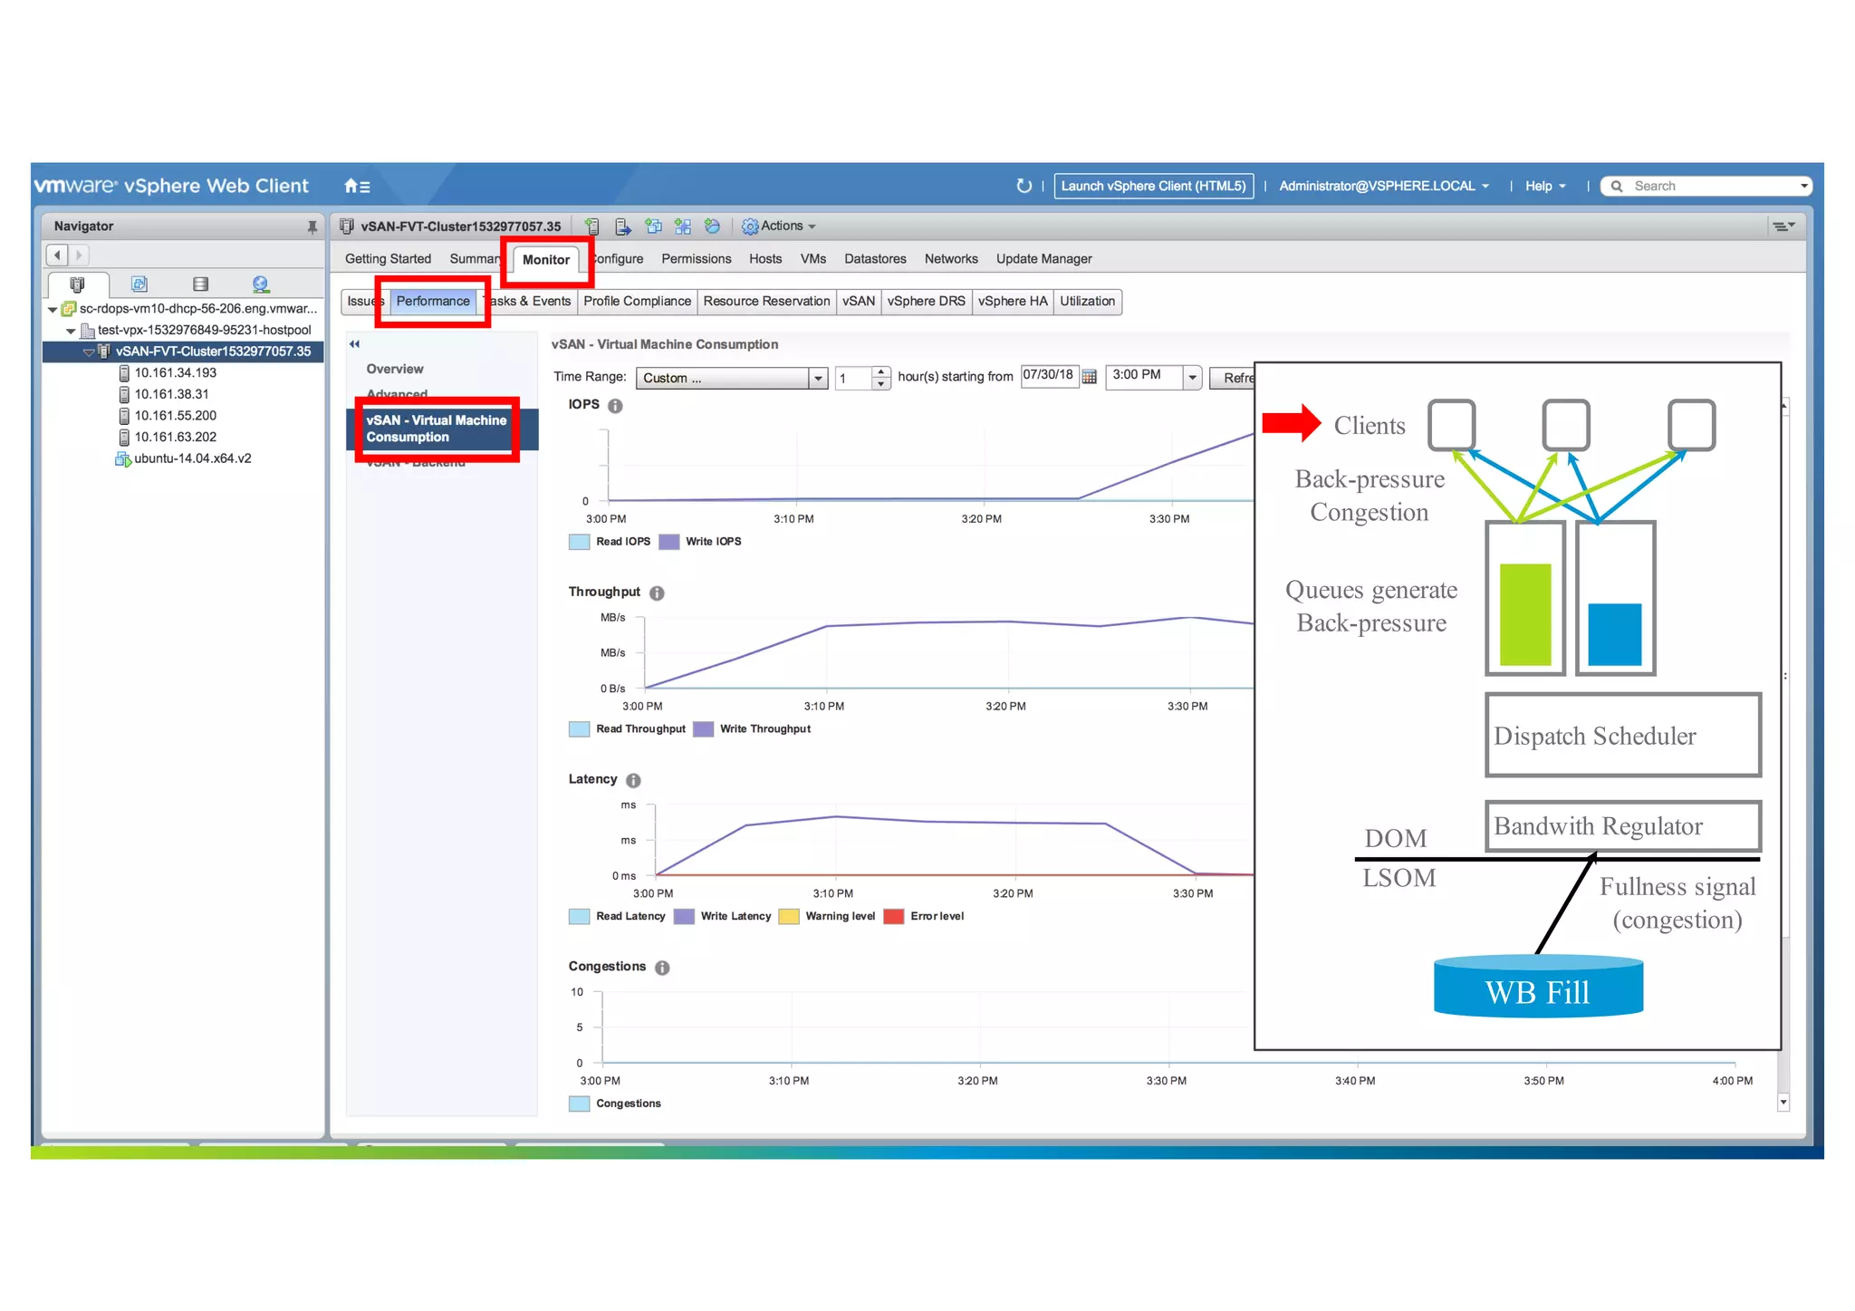Open the Overview performance view

(x=395, y=370)
